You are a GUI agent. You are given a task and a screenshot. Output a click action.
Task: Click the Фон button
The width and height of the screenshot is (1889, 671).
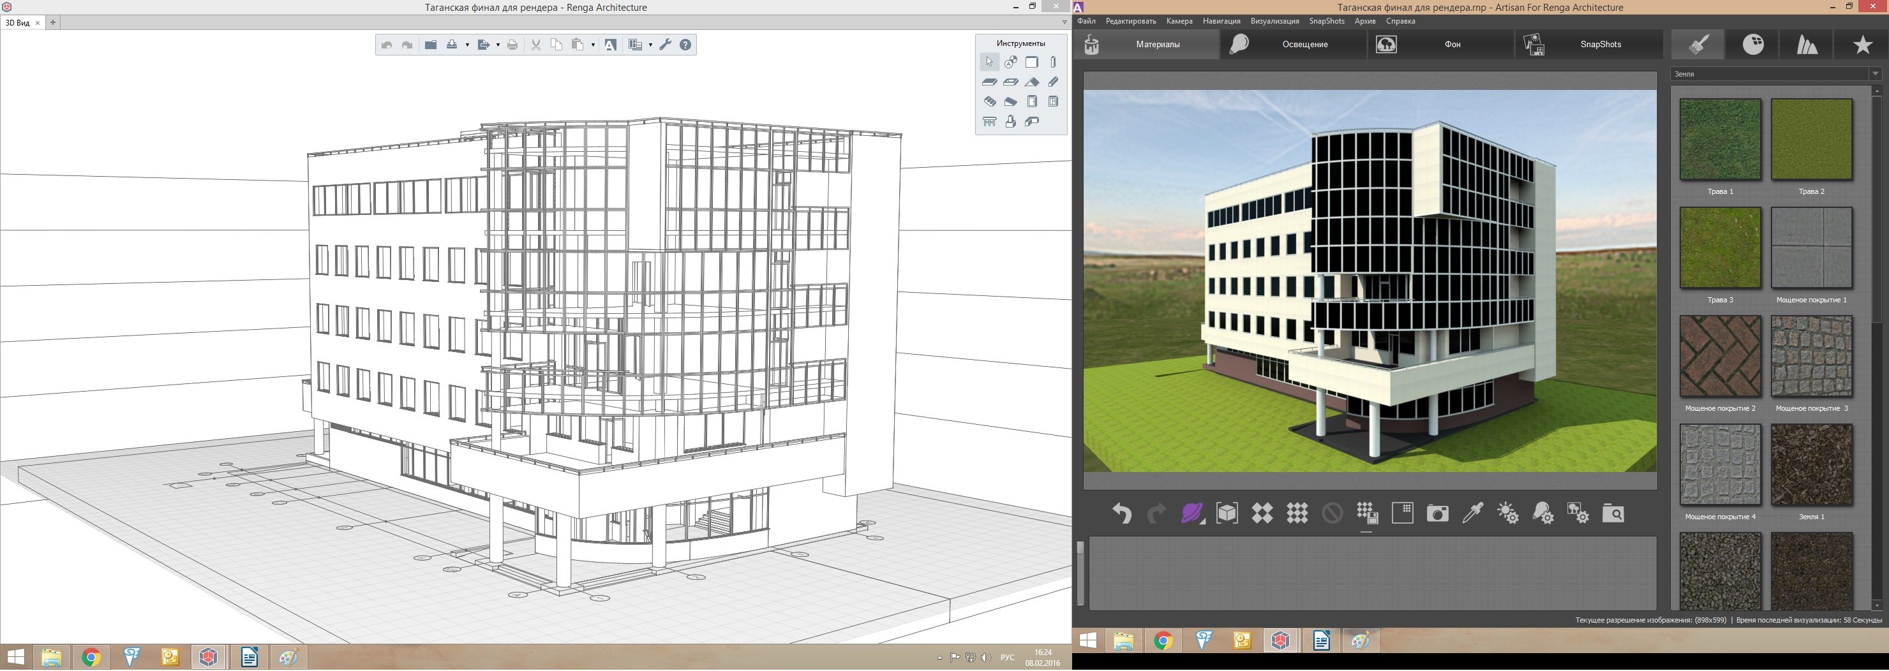tap(1441, 45)
